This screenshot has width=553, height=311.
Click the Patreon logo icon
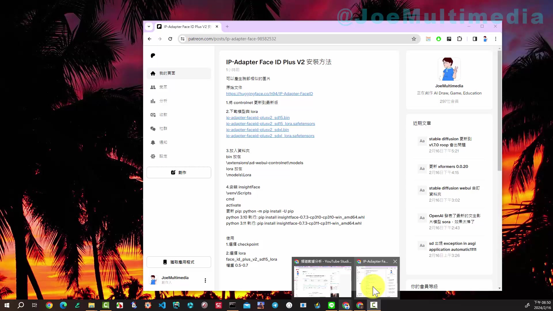153,56
